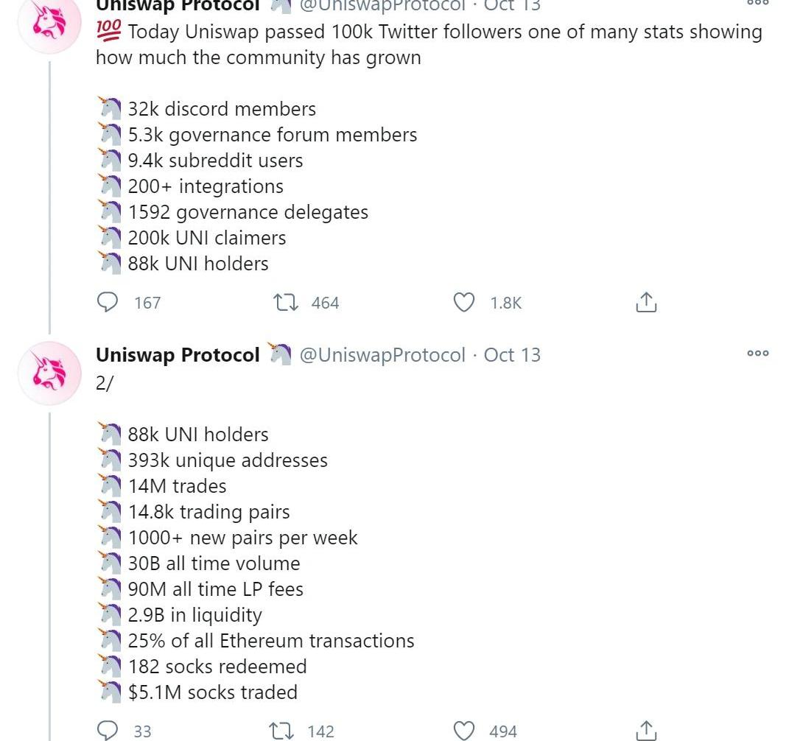Open Uniswap Protocol profile name on second tweet
789x741 pixels.
coord(178,354)
